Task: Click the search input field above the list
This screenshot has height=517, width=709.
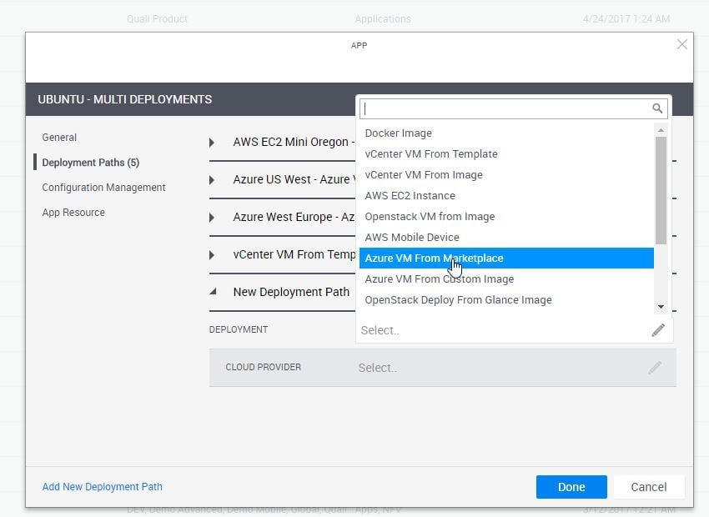Action: click(x=500, y=108)
